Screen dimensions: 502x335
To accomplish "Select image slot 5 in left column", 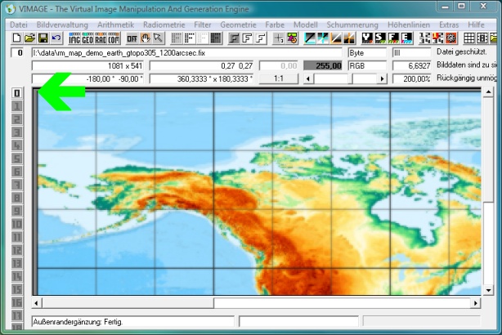I will point(16,172).
